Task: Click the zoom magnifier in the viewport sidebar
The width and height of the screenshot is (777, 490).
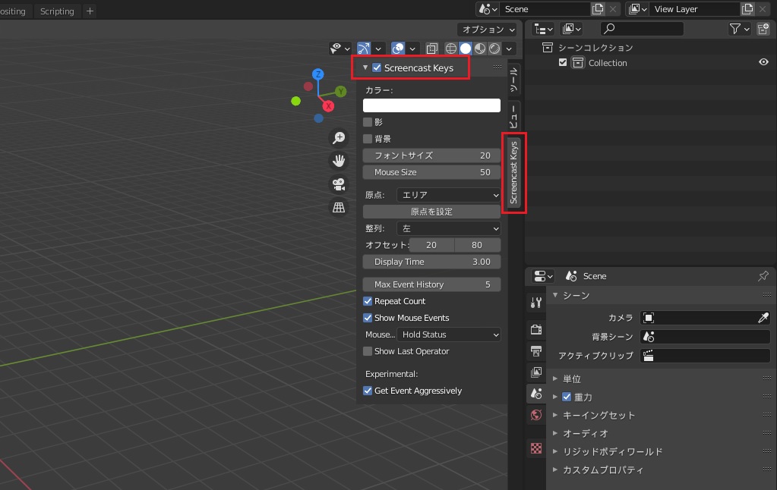Action: click(x=338, y=137)
